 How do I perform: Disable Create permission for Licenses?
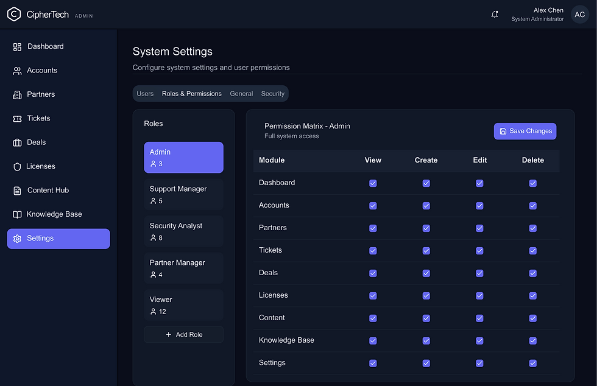[426, 295]
